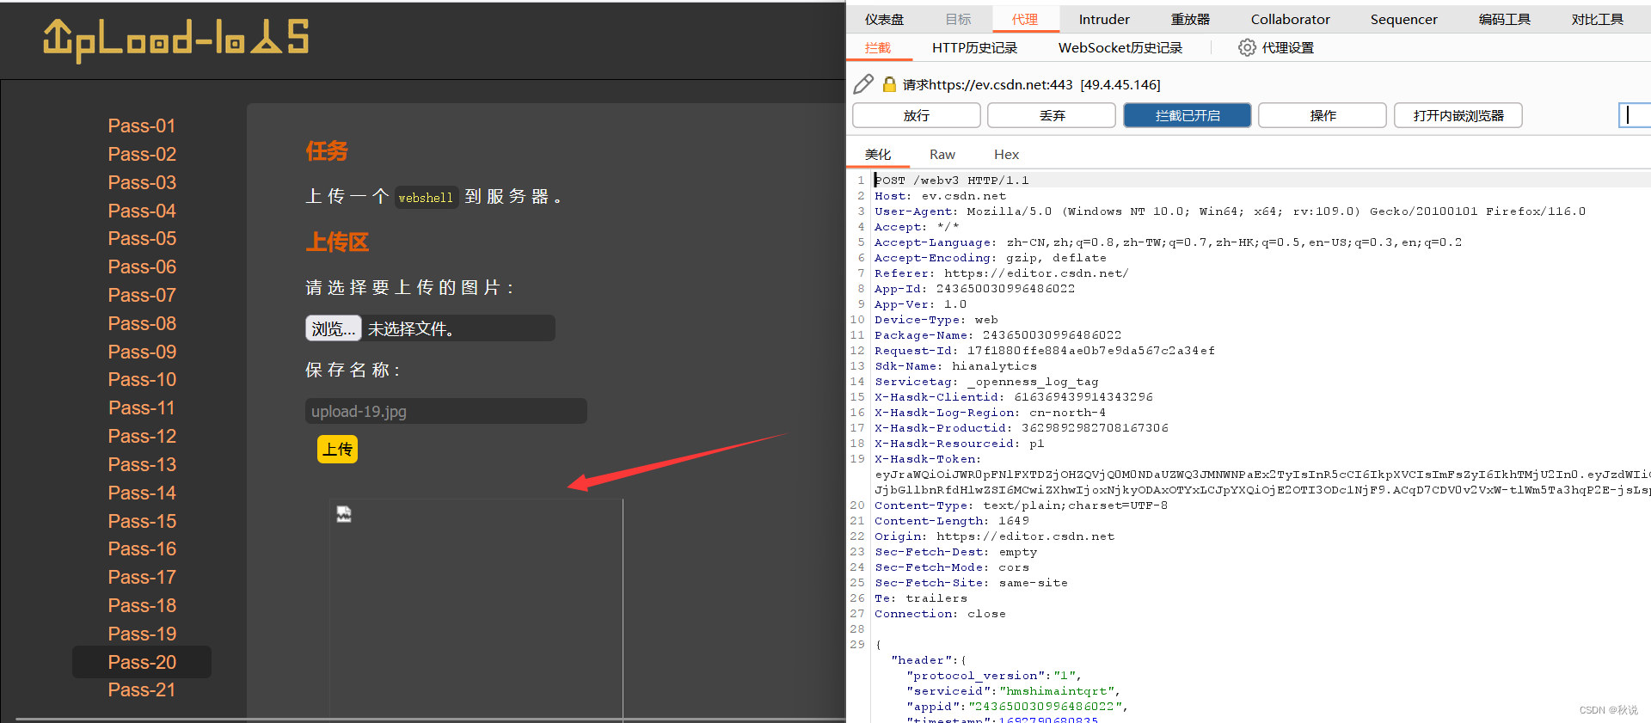The width and height of the screenshot is (1651, 723).
Task: Open the 编码工具 decoder tab
Action: 1504,19
